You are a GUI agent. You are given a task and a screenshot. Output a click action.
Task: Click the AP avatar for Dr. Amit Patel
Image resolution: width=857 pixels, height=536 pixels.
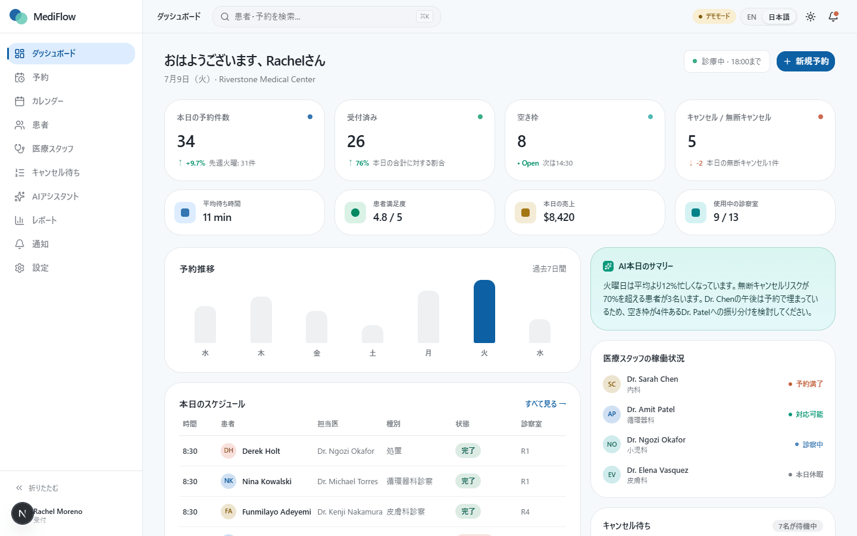tap(612, 415)
